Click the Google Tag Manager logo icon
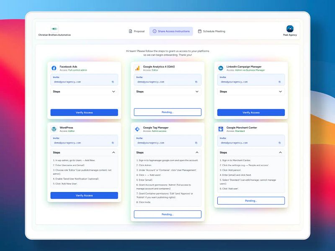Image resolution: width=335 pixels, height=251 pixels. [137, 129]
